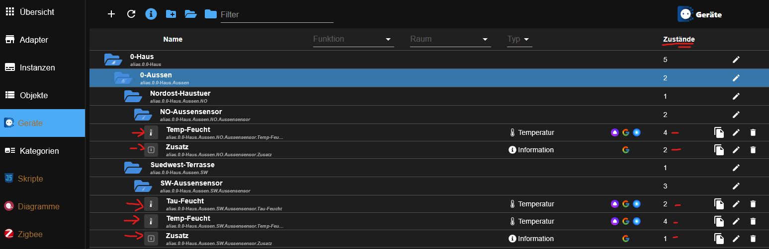Edit the Tau-Feucht device with the pencil

[x=736, y=204]
